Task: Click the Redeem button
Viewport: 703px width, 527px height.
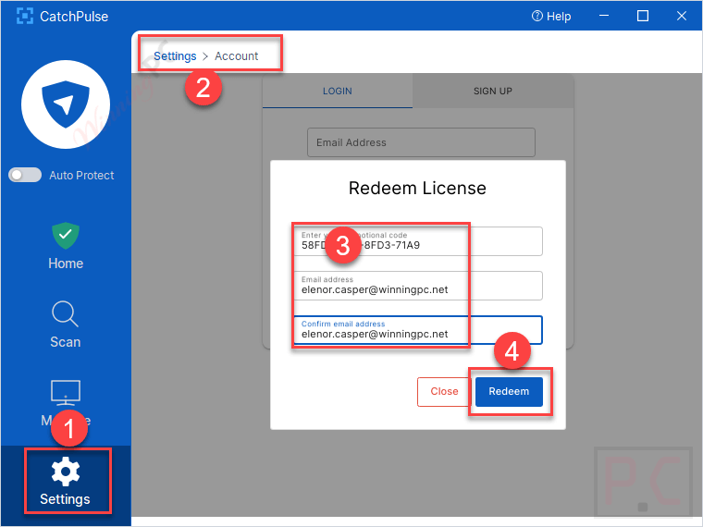Action: coord(509,392)
